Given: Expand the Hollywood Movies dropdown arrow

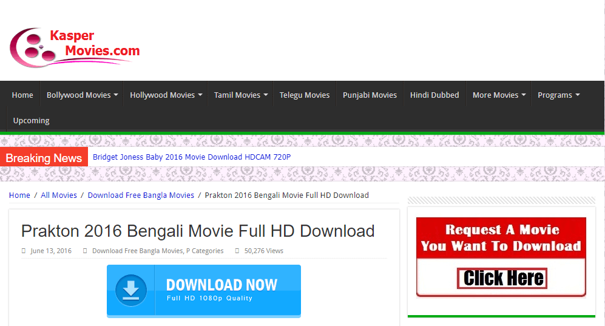Looking at the screenshot, I should [200, 95].
